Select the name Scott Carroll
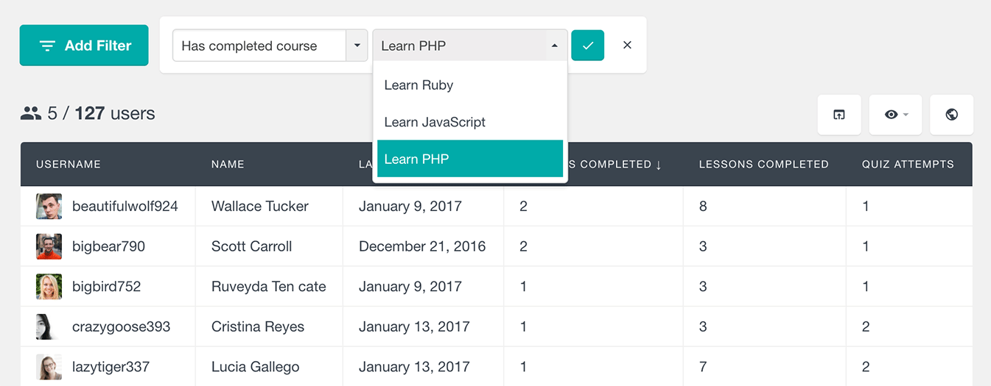This screenshot has width=991, height=386. 252,246
